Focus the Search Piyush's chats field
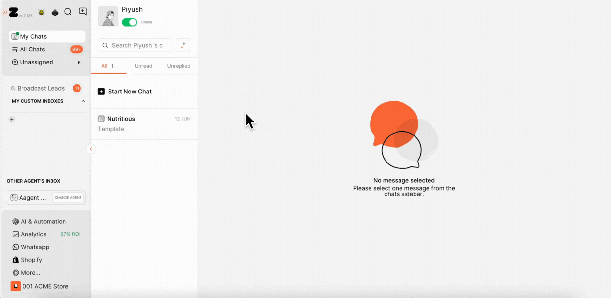The height and width of the screenshot is (298, 611). pyautogui.click(x=135, y=45)
